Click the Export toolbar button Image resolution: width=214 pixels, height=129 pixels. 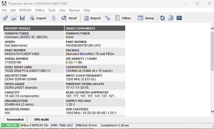[x=38, y=18]
